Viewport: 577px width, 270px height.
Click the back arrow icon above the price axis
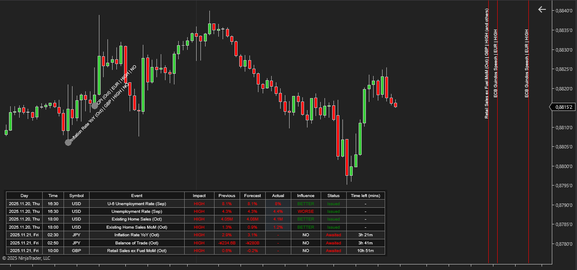pyautogui.click(x=542, y=9)
